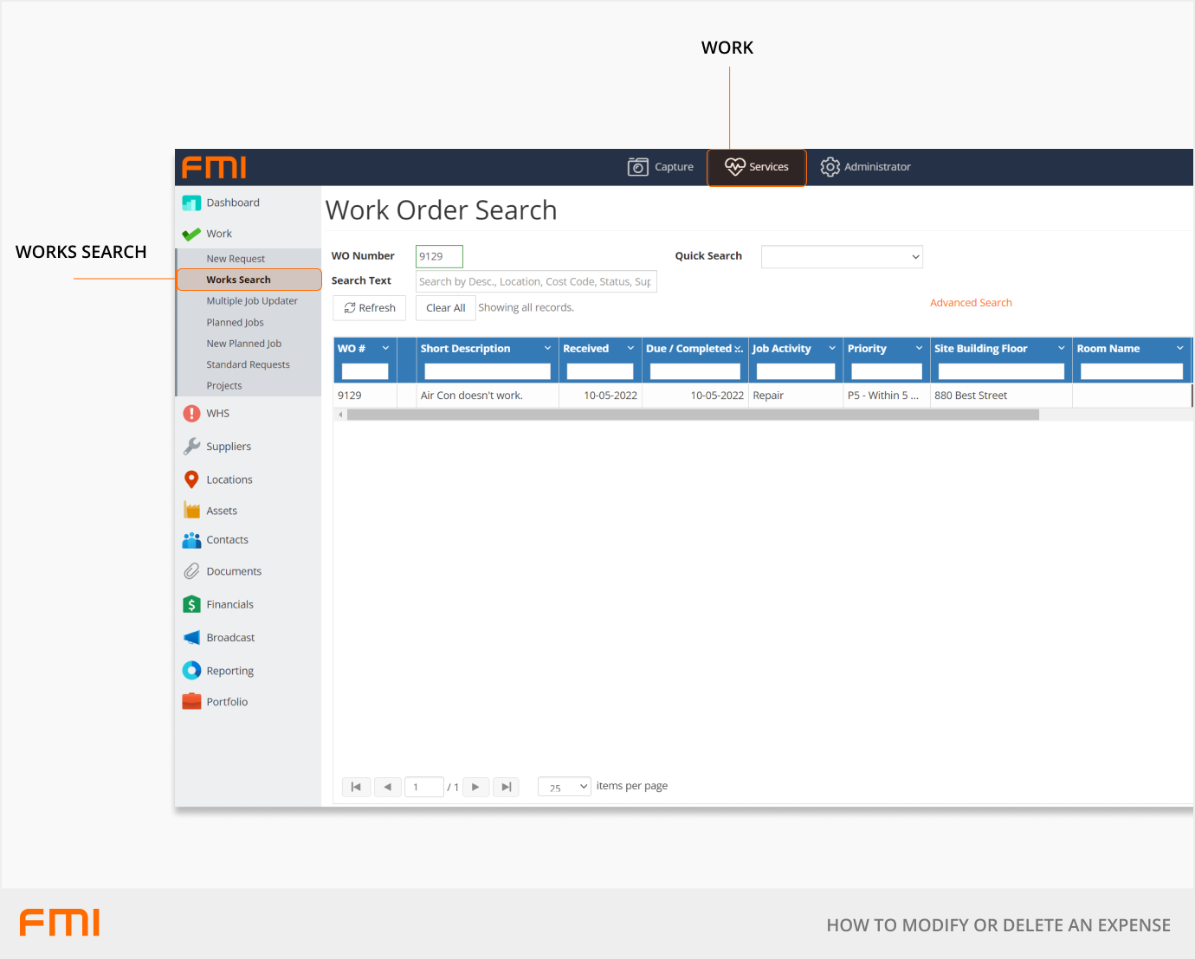Open Financials dollar icon

(191, 604)
